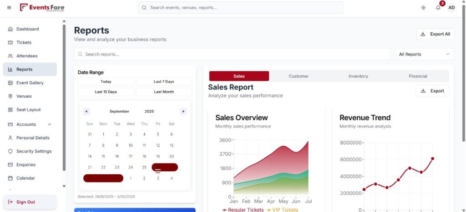
Task: Select the Last 7 Days range
Action: coord(164,82)
